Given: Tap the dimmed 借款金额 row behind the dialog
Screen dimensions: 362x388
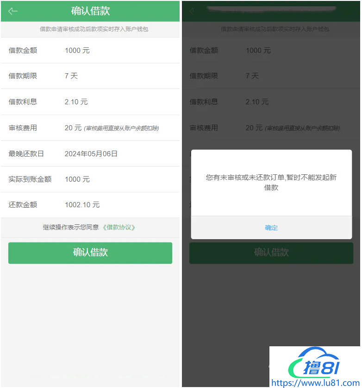Looking at the screenshot, I should click(x=271, y=51).
